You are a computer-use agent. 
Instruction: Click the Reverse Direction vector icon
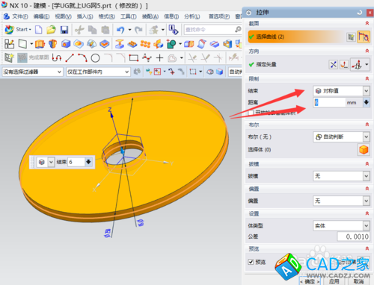pyautogui.click(x=333, y=65)
